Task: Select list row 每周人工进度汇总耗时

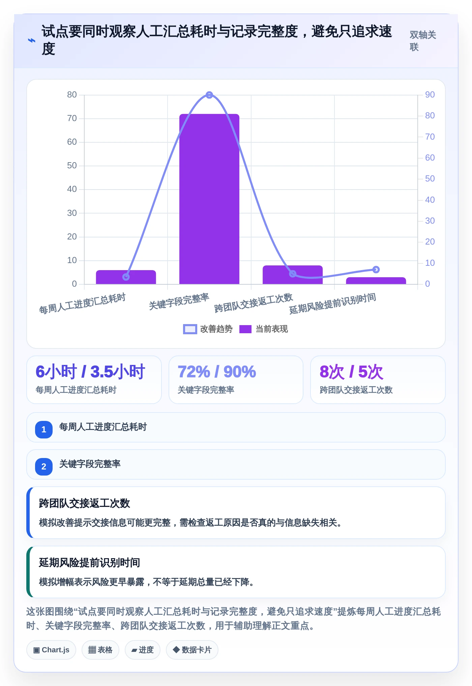Action: [236, 427]
